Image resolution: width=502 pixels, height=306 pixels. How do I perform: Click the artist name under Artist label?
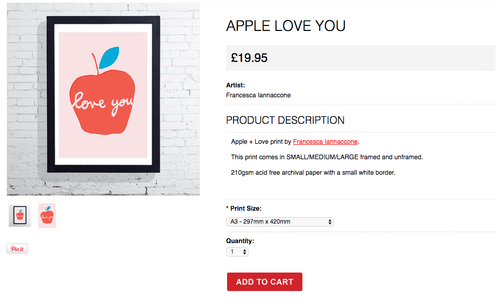point(258,95)
